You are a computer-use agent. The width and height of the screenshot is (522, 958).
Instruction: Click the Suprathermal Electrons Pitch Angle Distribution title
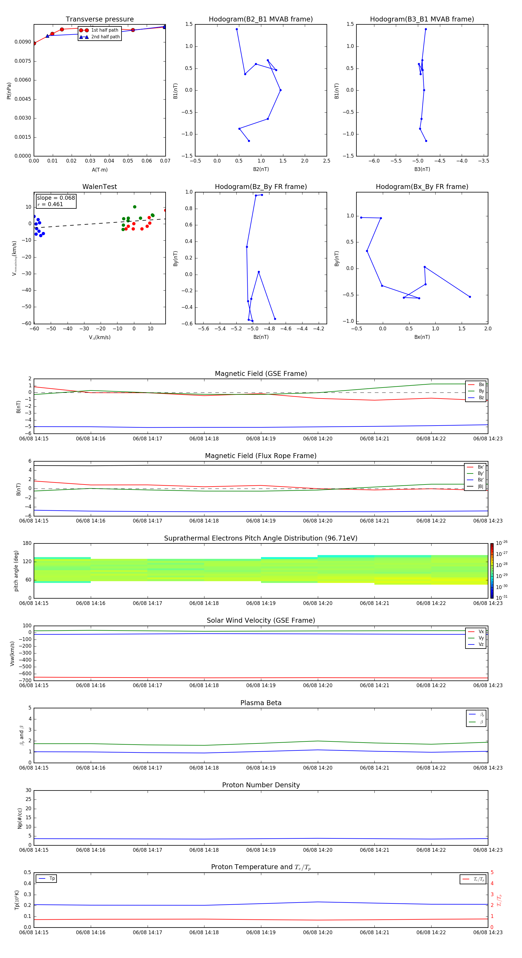pos(261,539)
